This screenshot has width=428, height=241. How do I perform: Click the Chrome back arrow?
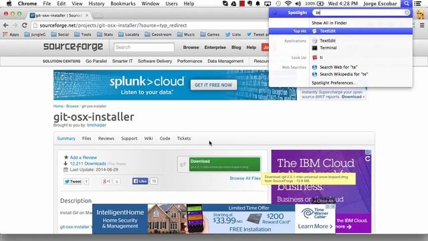pyautogui.click(x=6, y=25)
